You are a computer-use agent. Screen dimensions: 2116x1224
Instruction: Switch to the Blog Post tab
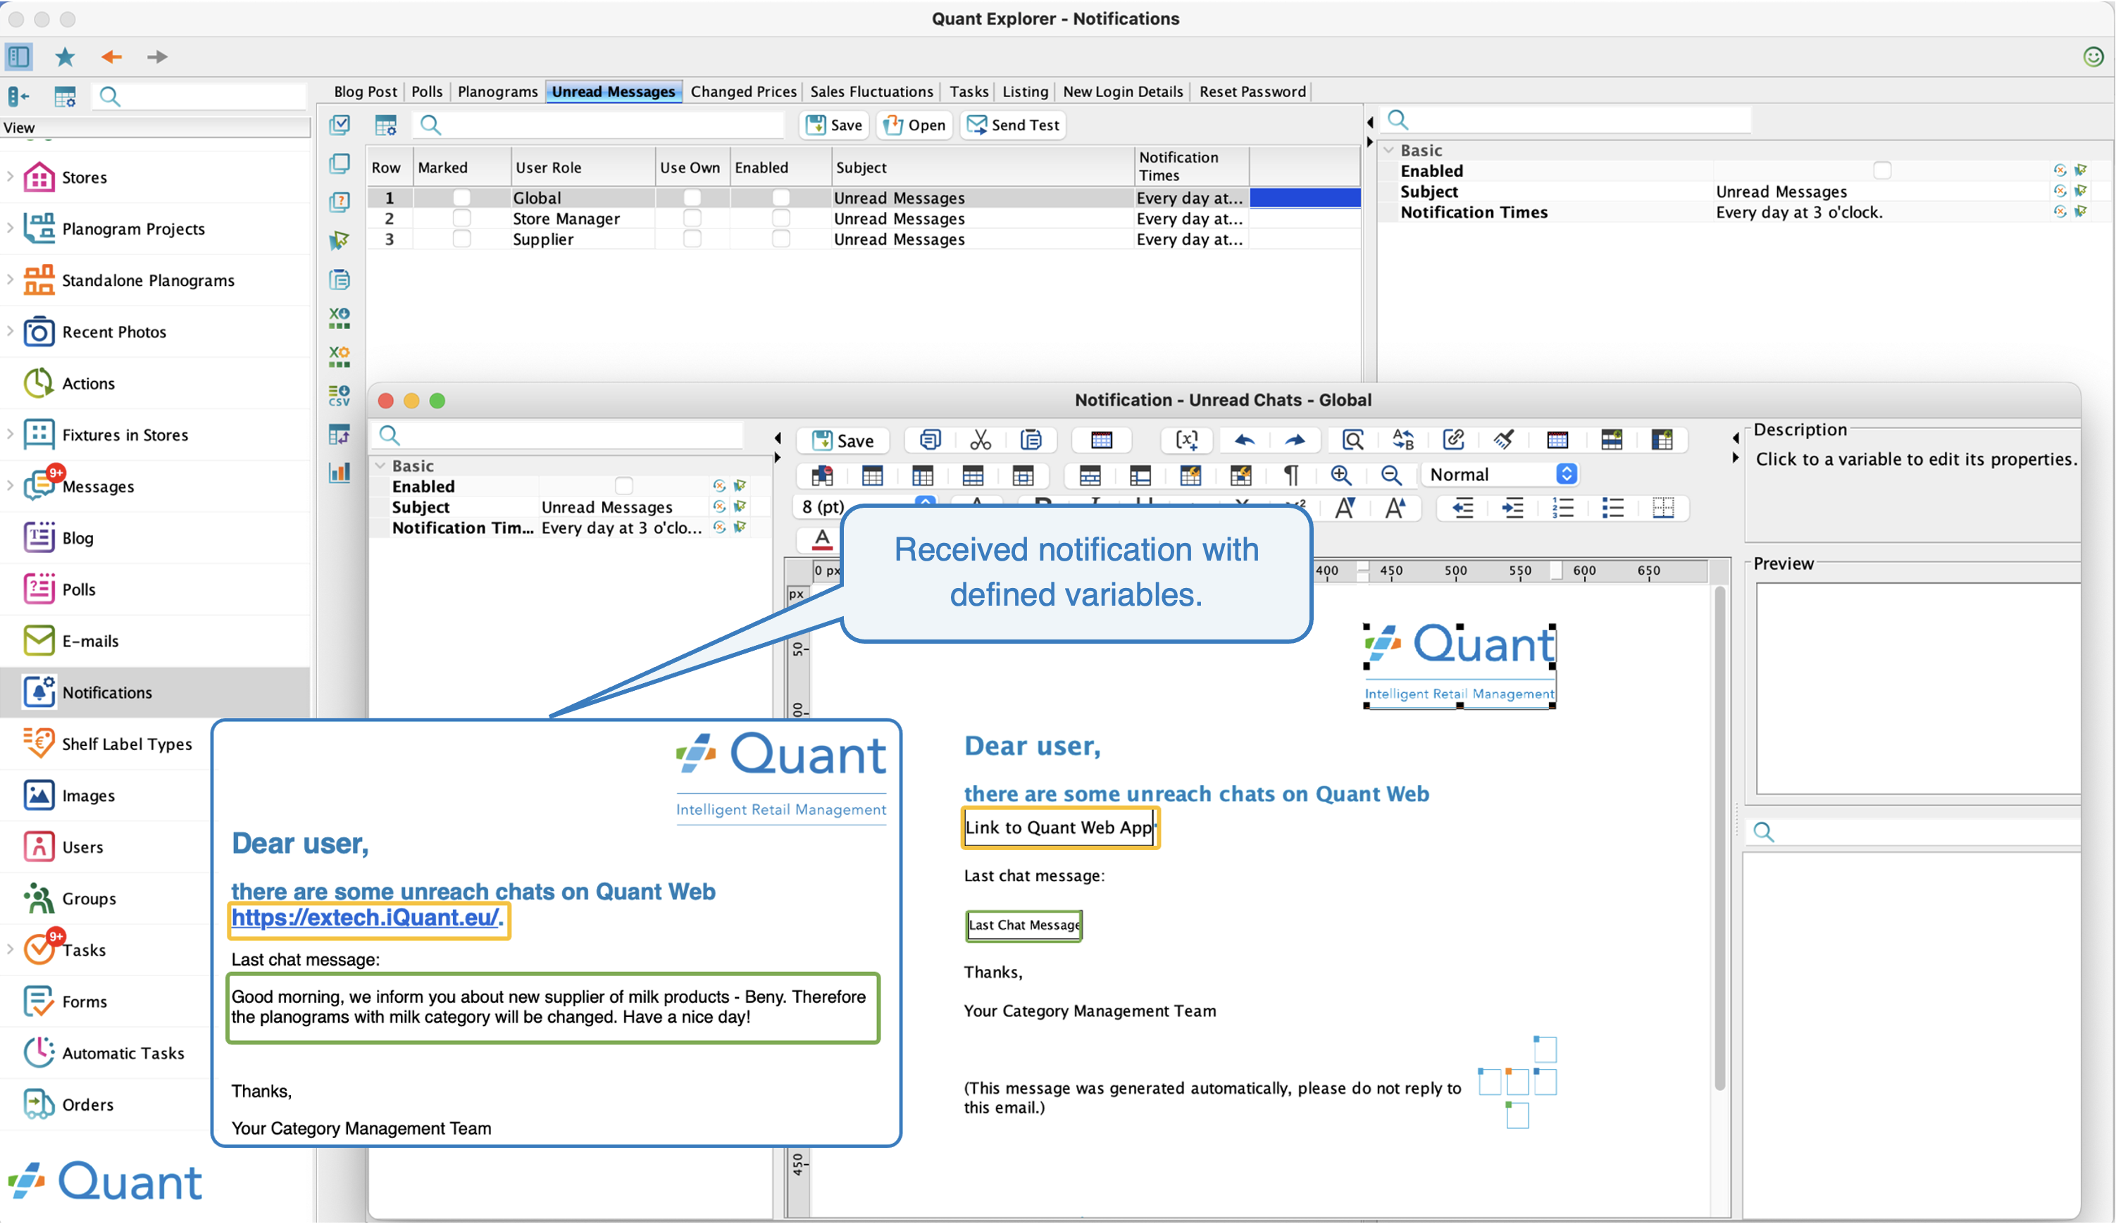(x=364, y=92)
